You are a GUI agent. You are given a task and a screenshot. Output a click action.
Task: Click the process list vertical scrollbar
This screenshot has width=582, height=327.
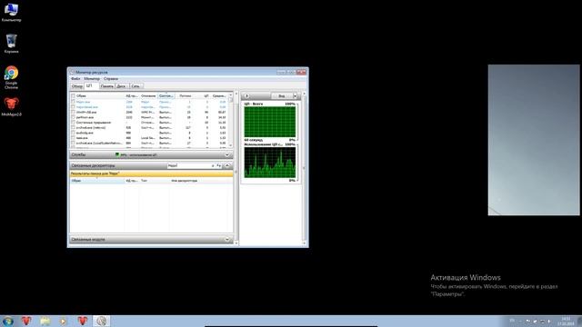coord(230,120)
